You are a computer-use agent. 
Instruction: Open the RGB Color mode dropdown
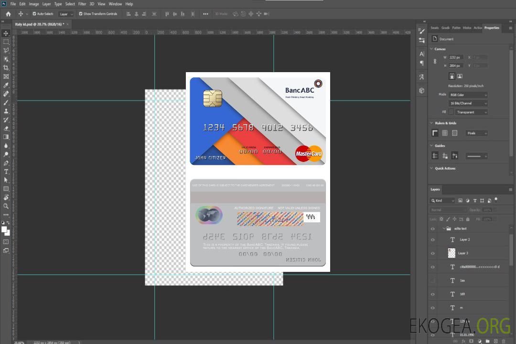coord(468,95)
